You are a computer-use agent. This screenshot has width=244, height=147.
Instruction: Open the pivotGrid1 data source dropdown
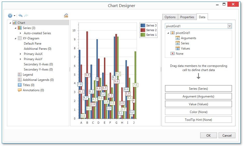click(x=229, y=26)
